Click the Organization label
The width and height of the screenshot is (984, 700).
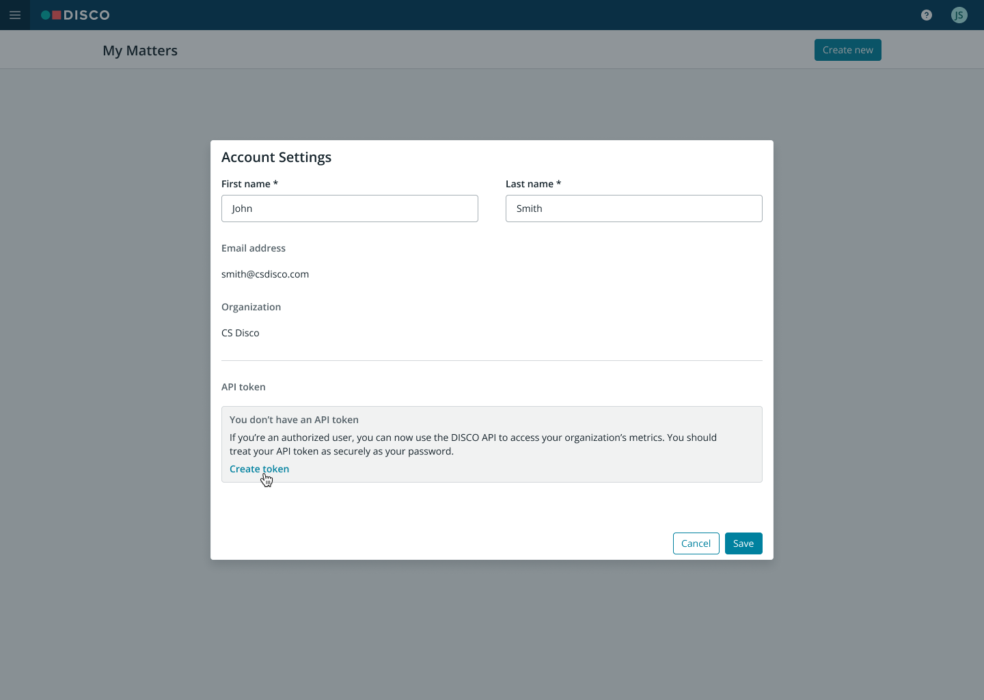point(251,307)
